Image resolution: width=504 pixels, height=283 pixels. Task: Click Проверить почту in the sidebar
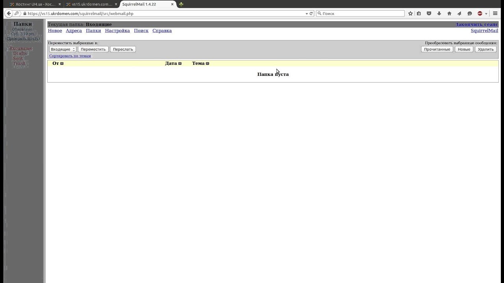23,39
